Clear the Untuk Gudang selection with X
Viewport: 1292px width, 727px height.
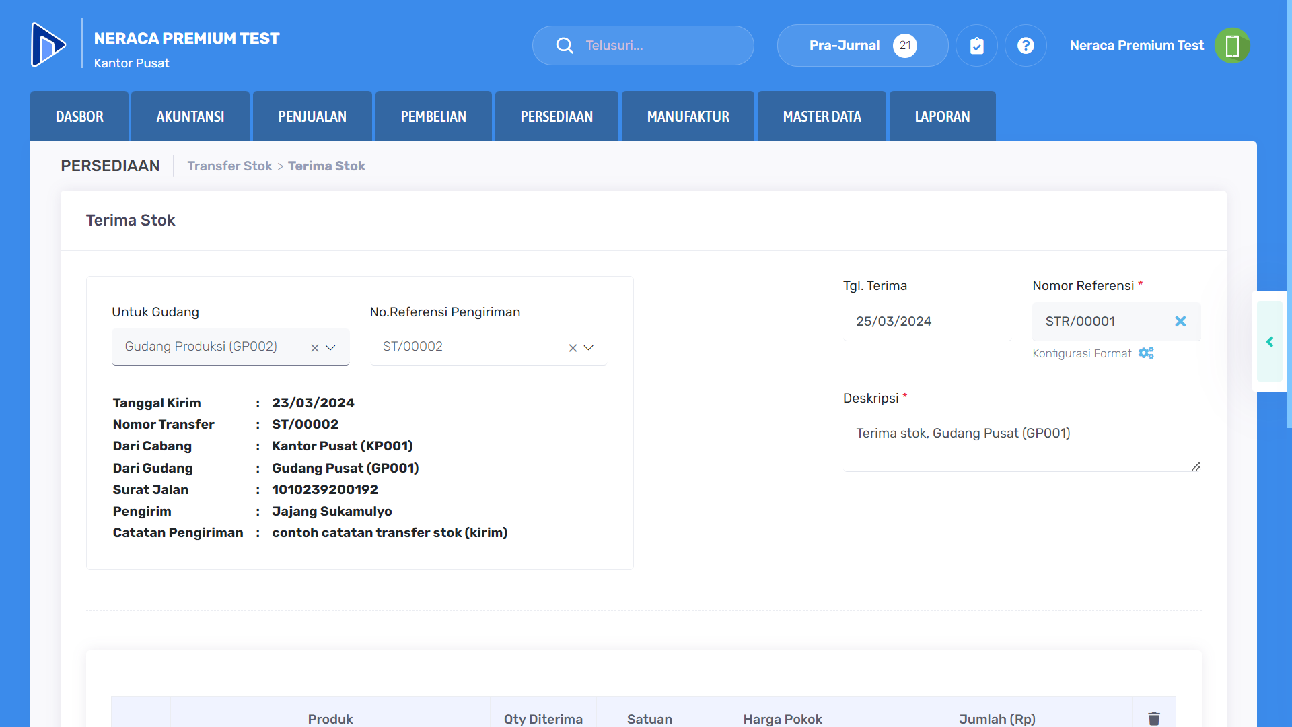coord(314,348)
